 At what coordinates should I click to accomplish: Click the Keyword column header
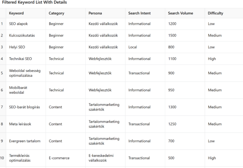(16, 13)
